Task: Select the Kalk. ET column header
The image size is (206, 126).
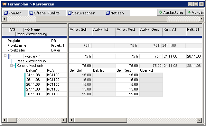Action: tap(194, 29)
